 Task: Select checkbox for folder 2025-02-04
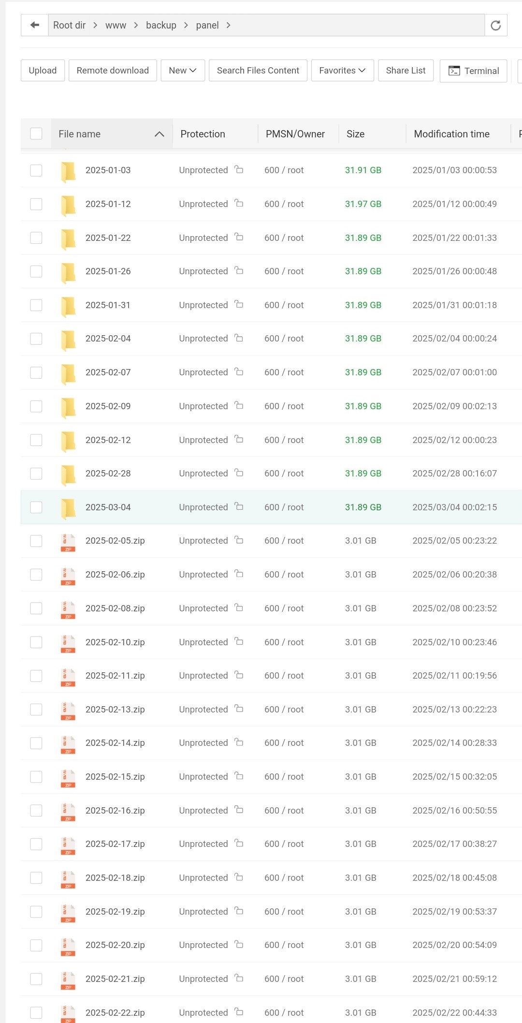click(36, 339)
